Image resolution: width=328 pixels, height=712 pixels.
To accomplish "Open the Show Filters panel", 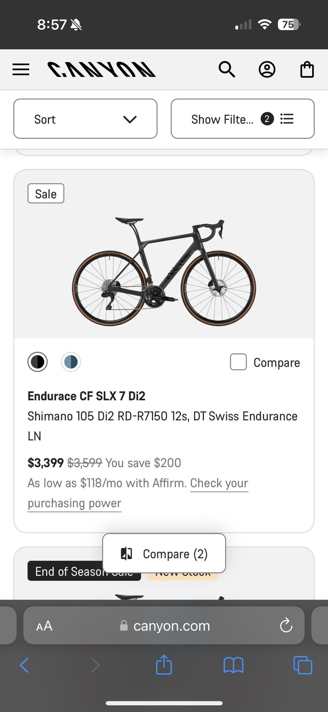I will [x=243, y=119].
